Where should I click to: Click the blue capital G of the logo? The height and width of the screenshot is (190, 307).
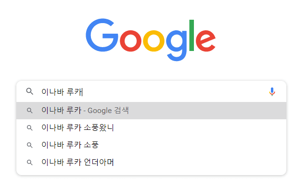coord(102,35)
